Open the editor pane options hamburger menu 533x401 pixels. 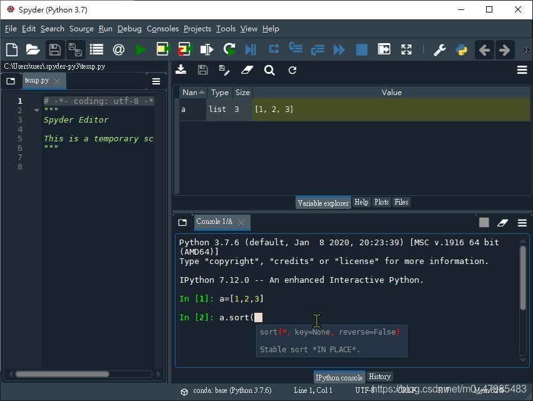coord(156,81)
